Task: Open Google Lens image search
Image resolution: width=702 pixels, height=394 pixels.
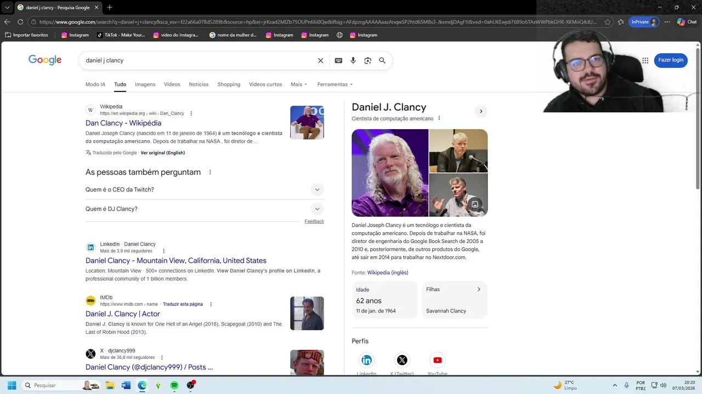Action: (x=367, y=61)
